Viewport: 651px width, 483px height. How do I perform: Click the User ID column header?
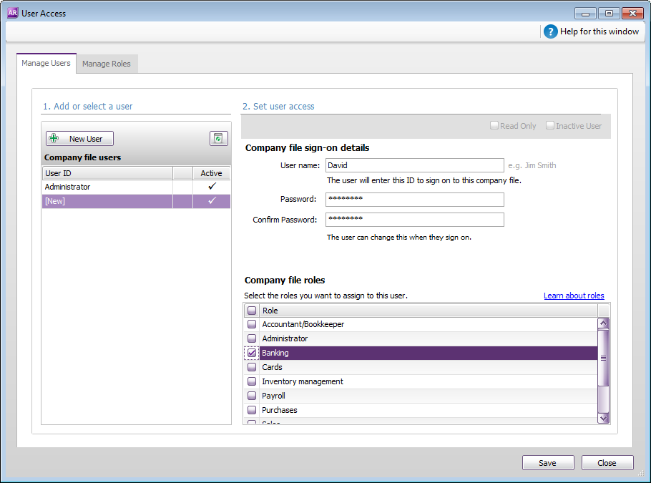pos(107,173)
